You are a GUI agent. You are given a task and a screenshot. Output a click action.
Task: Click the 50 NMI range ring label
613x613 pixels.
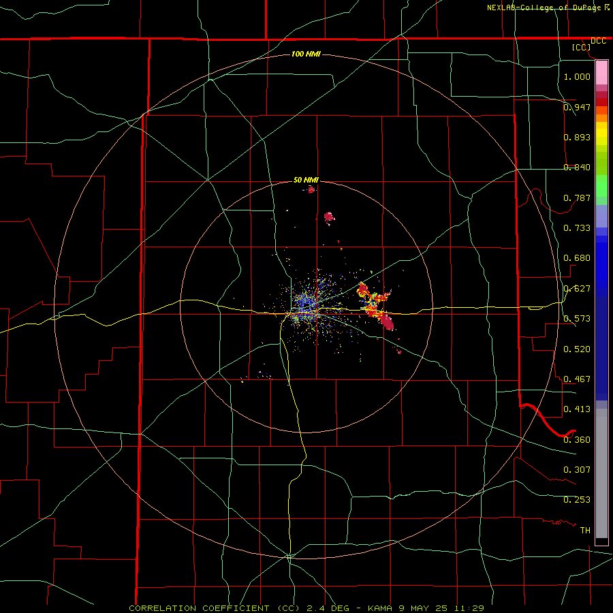pyautogui.click(x=306, y=180)
